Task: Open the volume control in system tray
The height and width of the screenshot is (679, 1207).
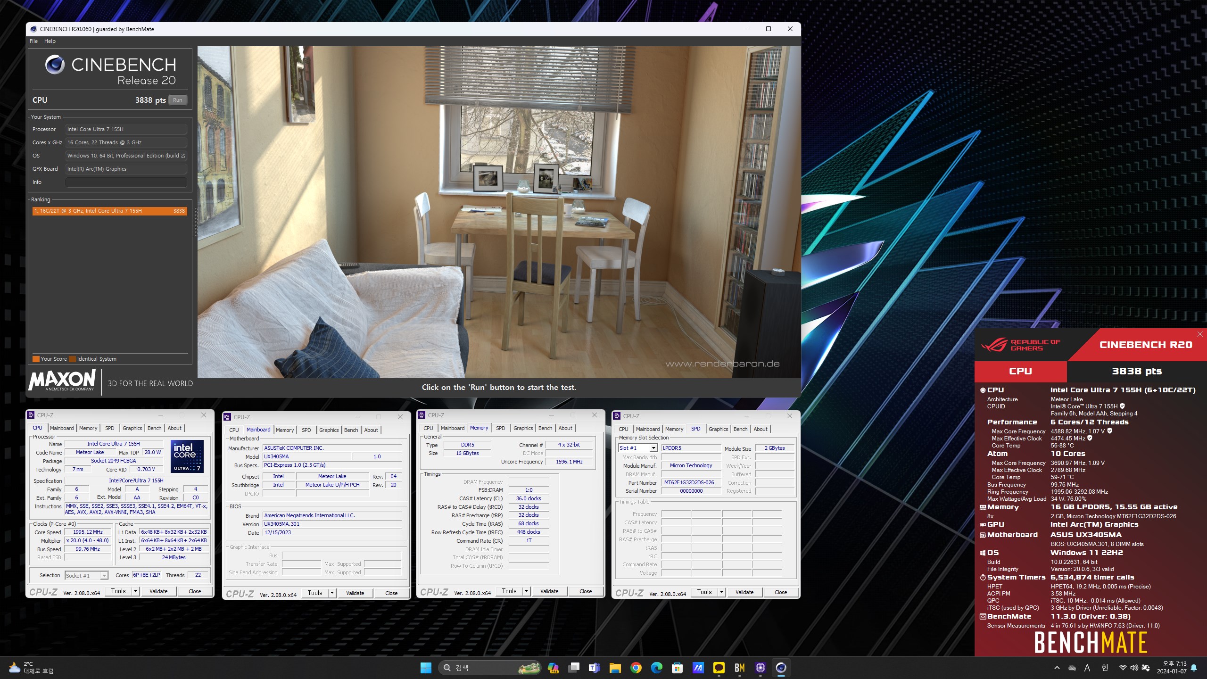Action: click(1134, 668)
